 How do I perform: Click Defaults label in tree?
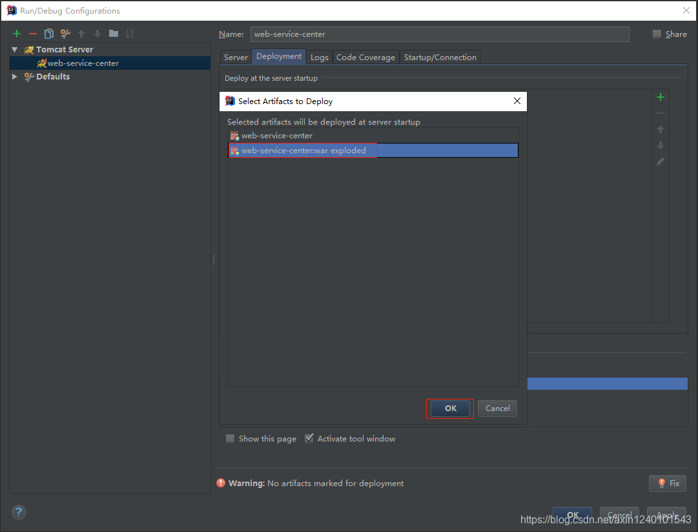[x=53, y=77]
